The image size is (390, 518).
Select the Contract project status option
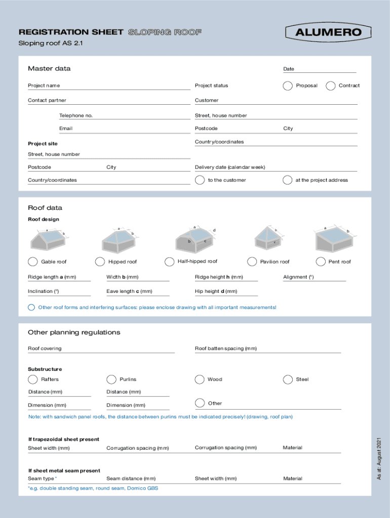coord(331,85)
